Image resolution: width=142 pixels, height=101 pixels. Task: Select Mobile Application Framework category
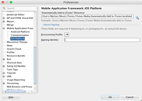[20, 28]
